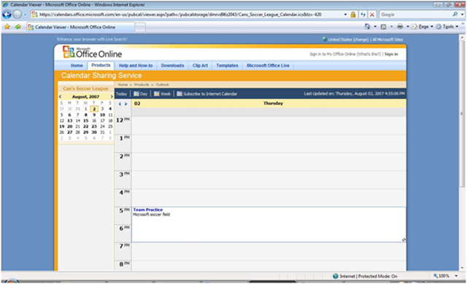Click the Google search box
This screenshot has height=284, width=467.
pyautogui.click(x=415, y=15)
